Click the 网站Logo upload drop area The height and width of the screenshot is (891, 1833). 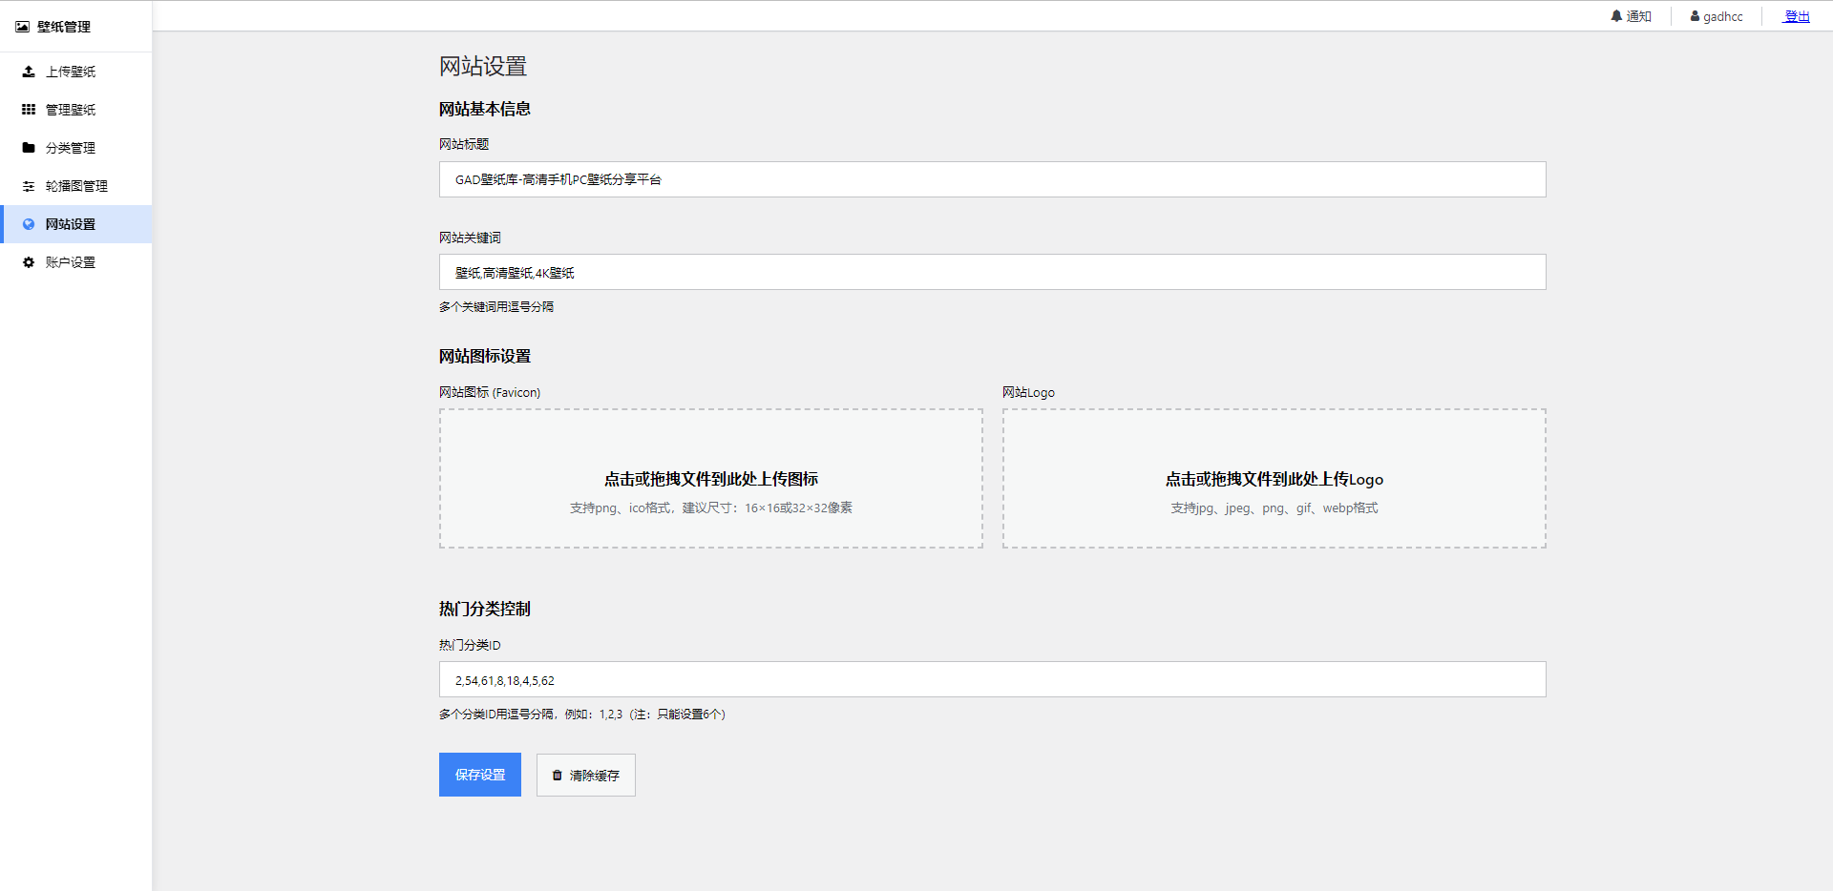1274,479
